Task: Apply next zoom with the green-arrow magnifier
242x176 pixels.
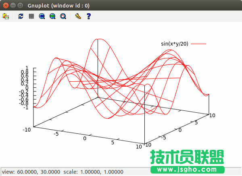Action: click(x=52, y=16)
